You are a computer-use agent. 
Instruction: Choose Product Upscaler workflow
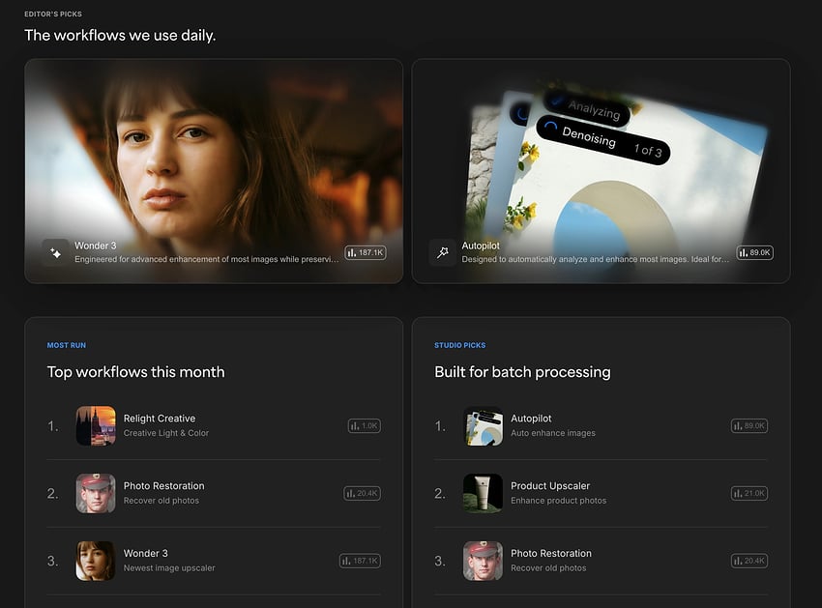[602, 493]
